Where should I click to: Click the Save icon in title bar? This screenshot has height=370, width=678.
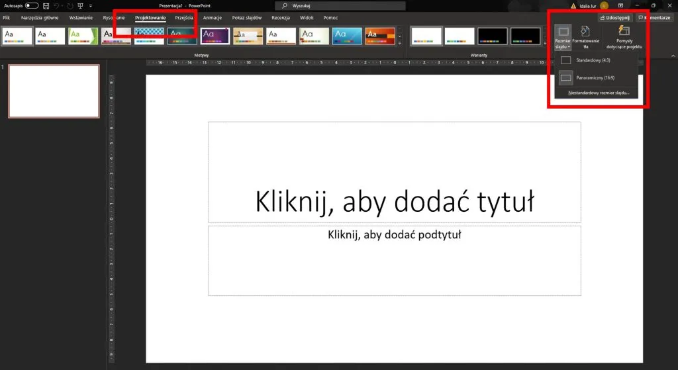pos(46,5)
